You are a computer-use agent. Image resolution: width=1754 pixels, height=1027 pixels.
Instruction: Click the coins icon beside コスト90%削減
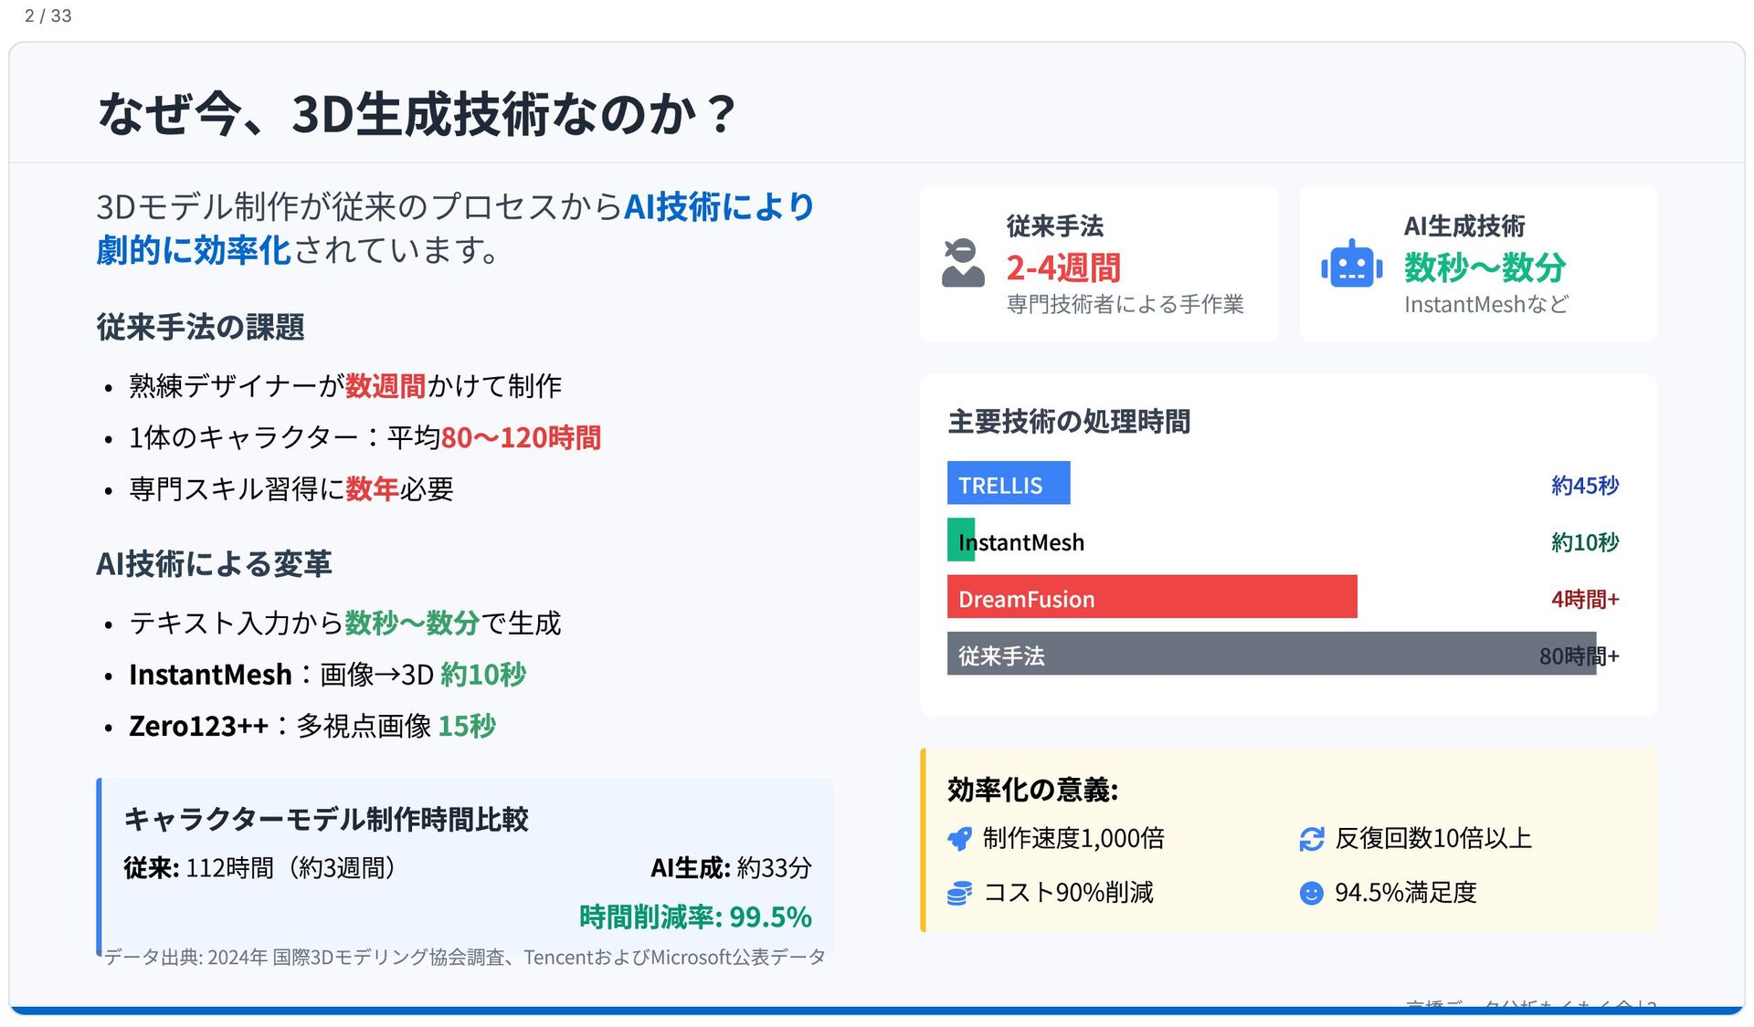(x=959, y=893)
